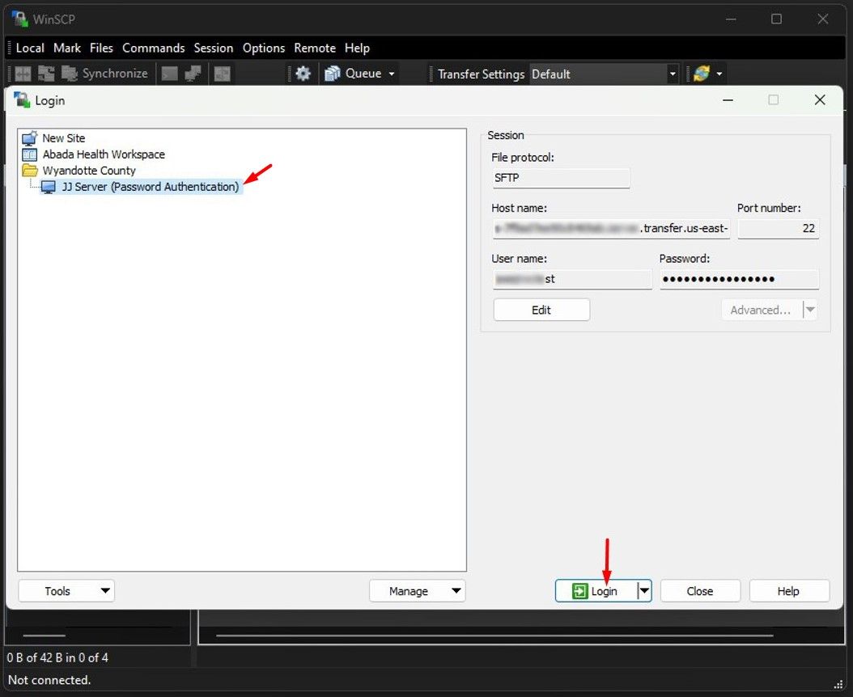Open the Manage dropdown button
The image size is (853, 697).
tap(418, 591)
